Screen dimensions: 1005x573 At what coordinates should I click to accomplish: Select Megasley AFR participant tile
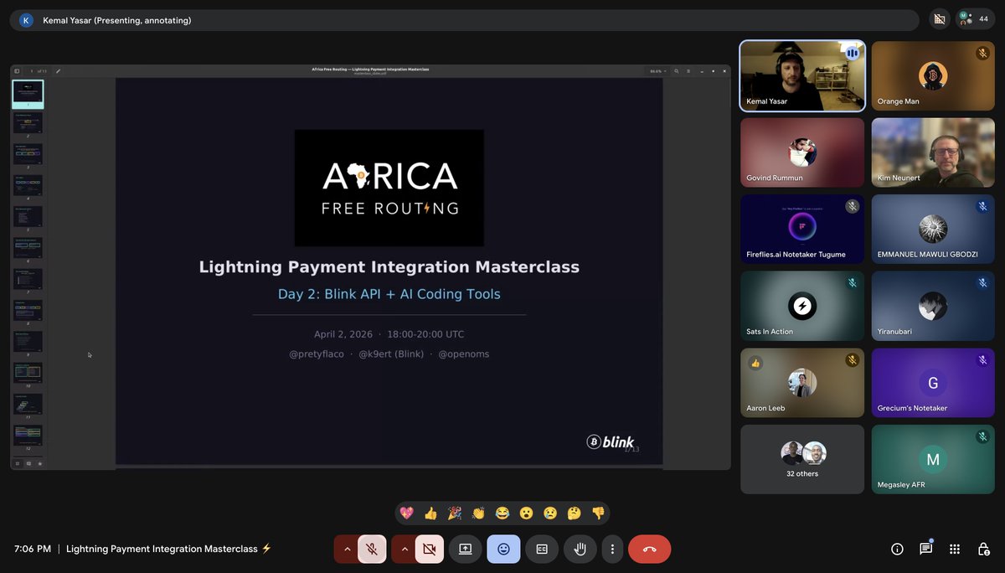pos(933,460)
